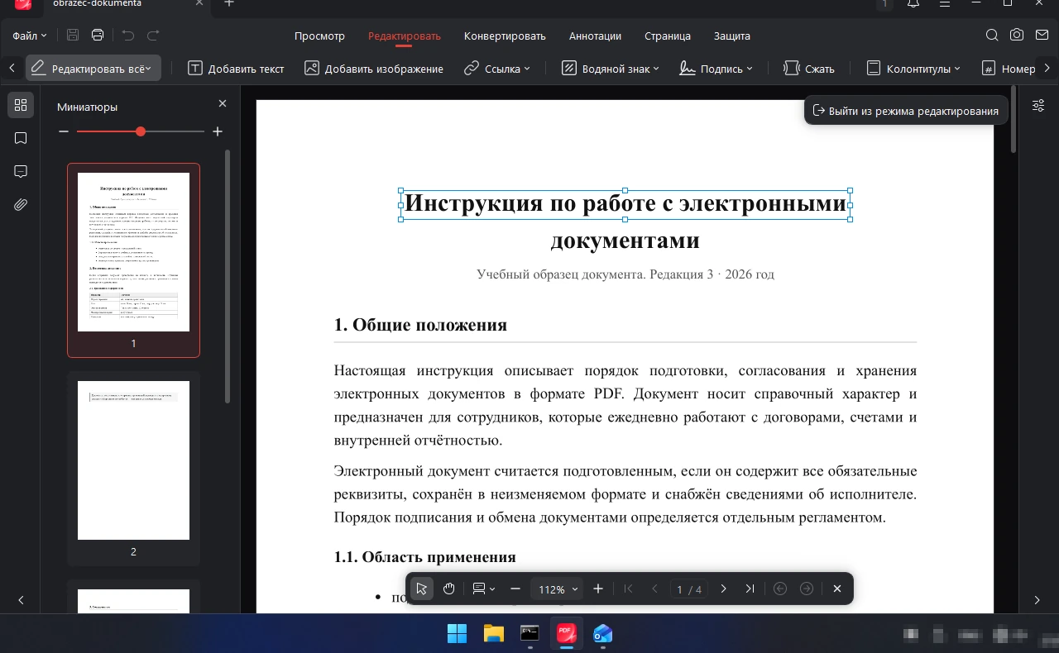
Task: Open the page layout view dropdown
Action: point(483,589)
